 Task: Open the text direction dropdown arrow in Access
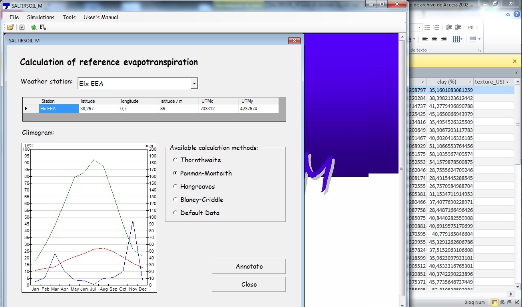(x=477, y=28)
